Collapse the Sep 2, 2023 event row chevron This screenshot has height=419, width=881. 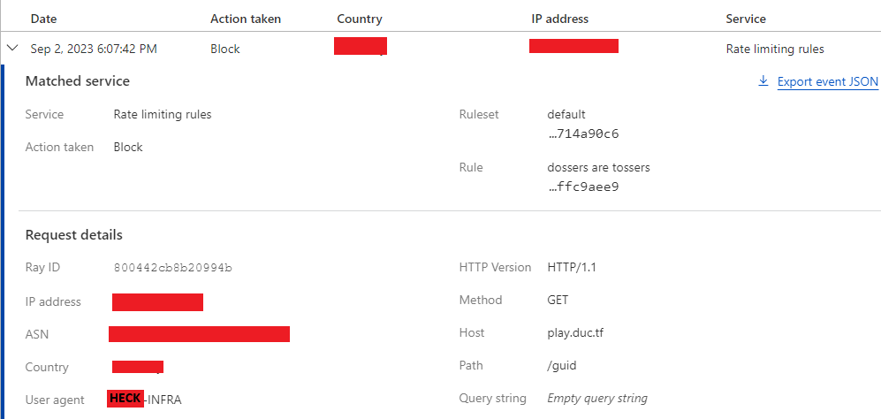(12, 49)
